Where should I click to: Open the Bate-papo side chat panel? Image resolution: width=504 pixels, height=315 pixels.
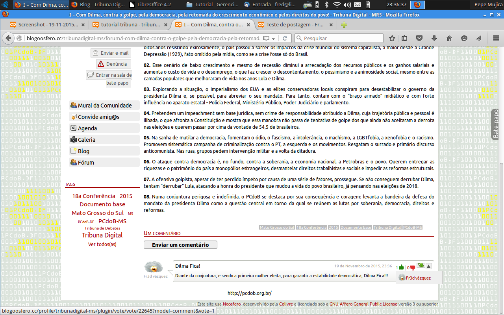497,124
